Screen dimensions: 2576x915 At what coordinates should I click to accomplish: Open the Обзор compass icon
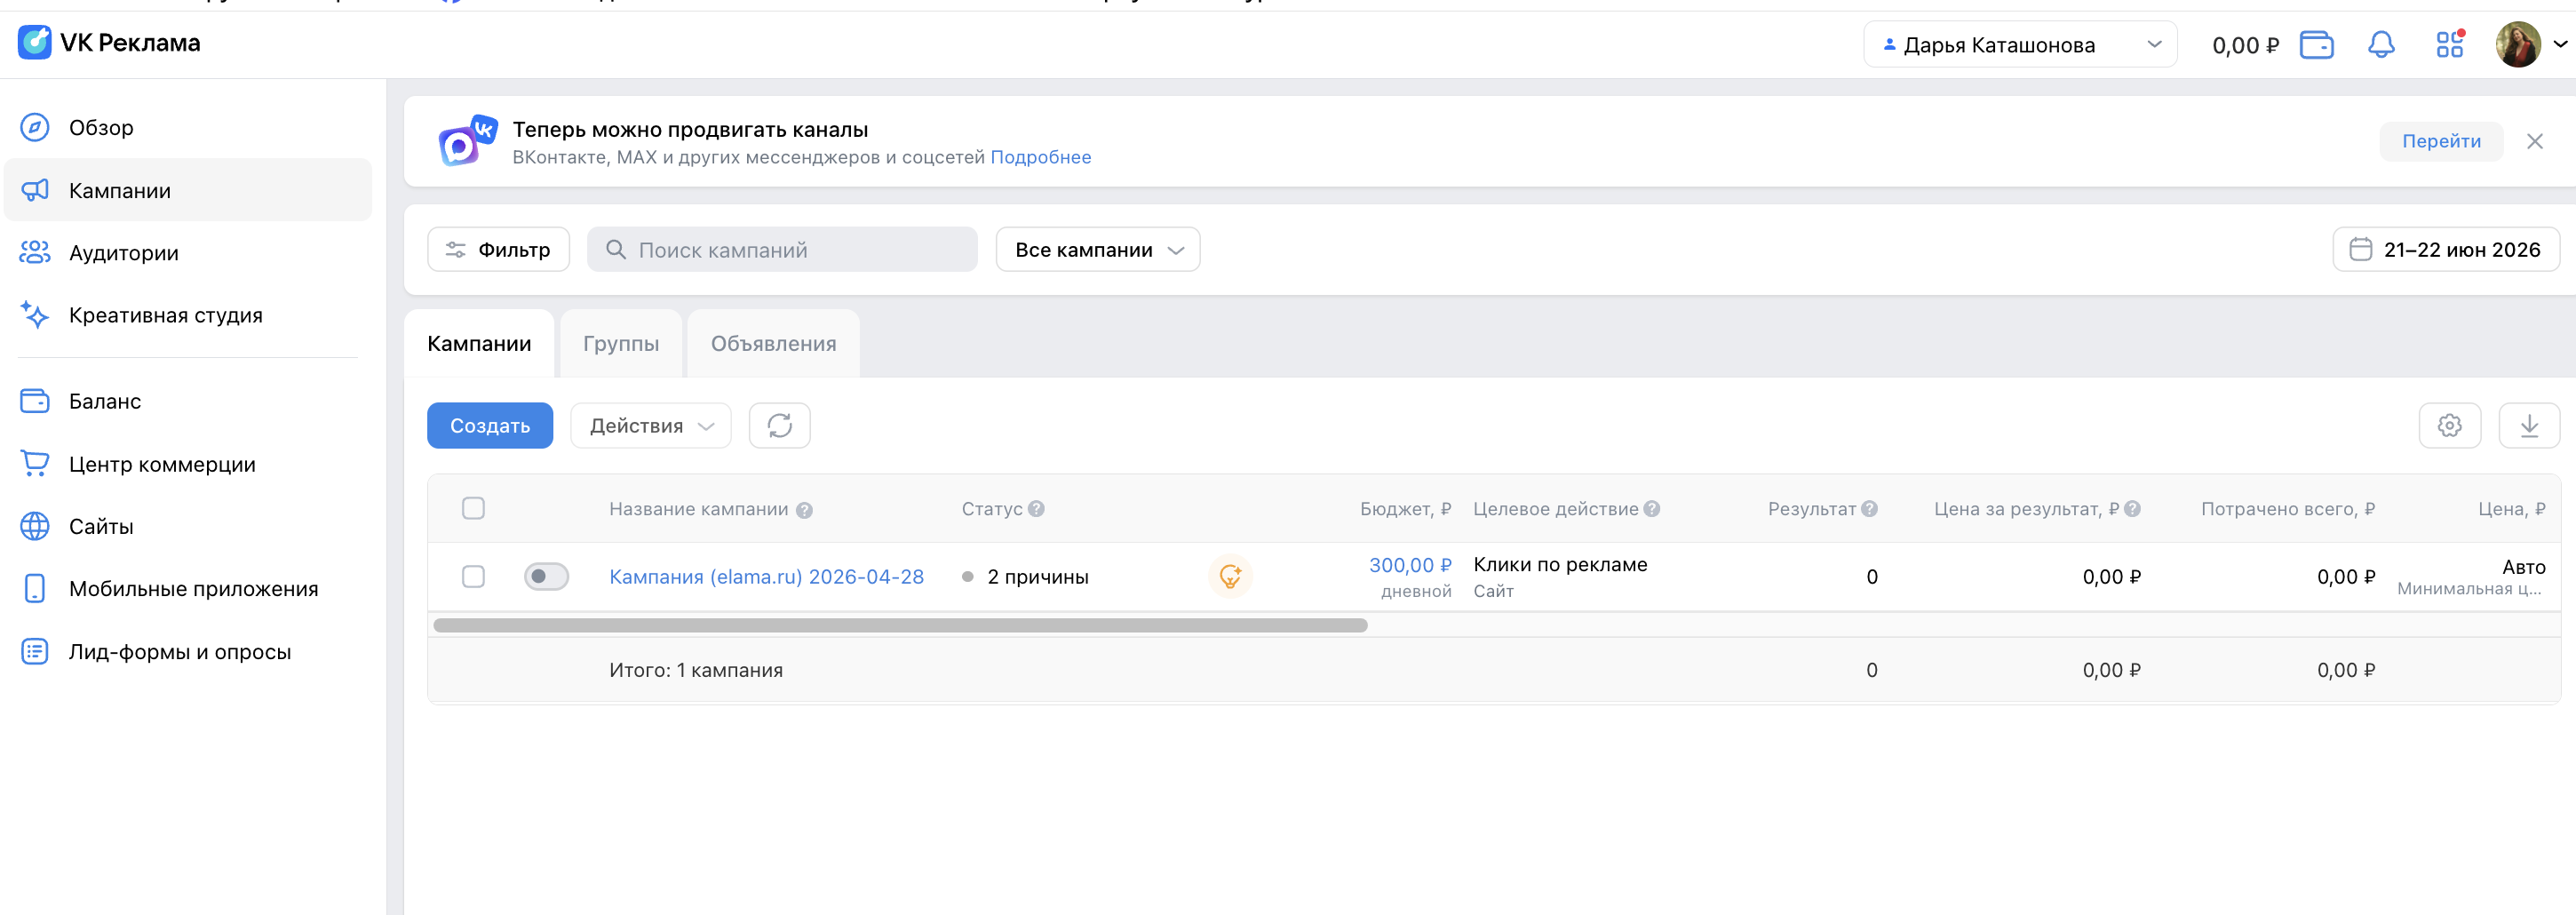(x=35, y=128)
